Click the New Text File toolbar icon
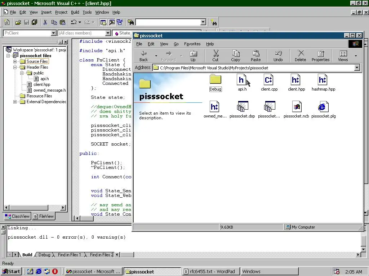The image size is (369, 276). (7, 22)
